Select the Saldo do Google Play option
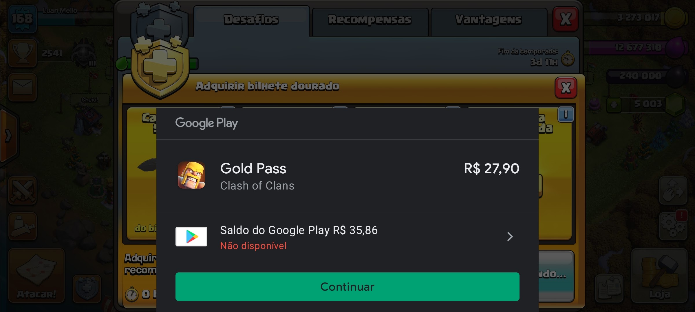The image size is (695, 312). point(348,236)
